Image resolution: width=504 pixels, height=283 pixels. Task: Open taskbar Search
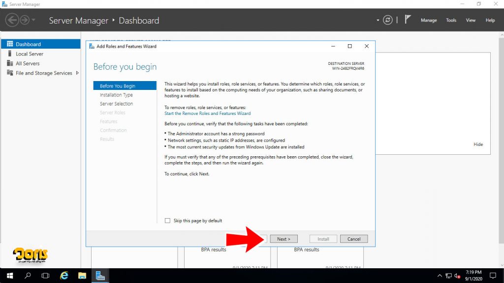(28, 276)
